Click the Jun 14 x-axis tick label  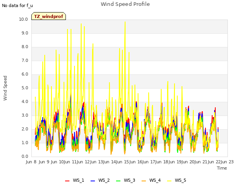pyautogui.click(x=109, y=162)
